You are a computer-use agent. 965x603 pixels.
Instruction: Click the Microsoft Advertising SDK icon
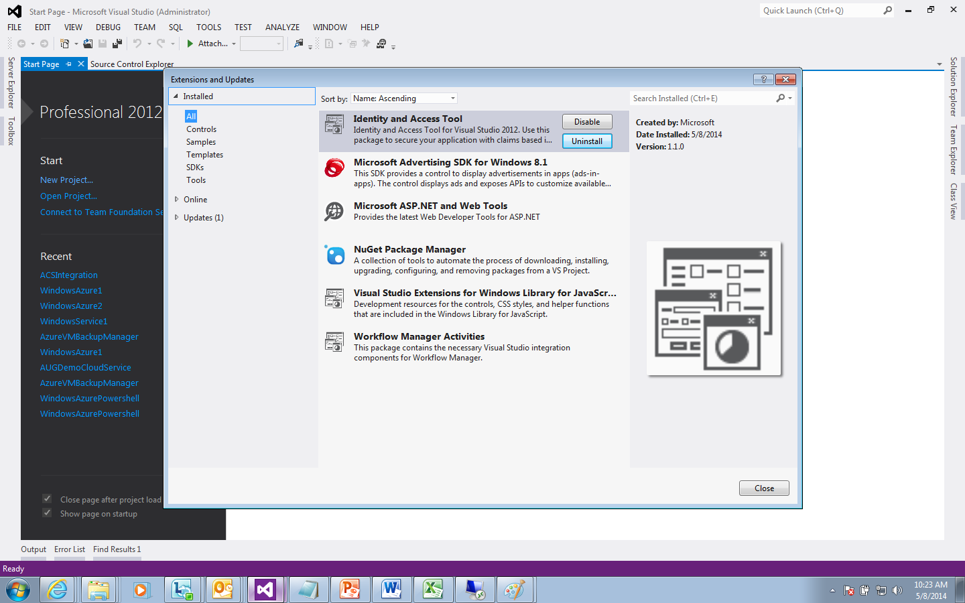point(334,167)
